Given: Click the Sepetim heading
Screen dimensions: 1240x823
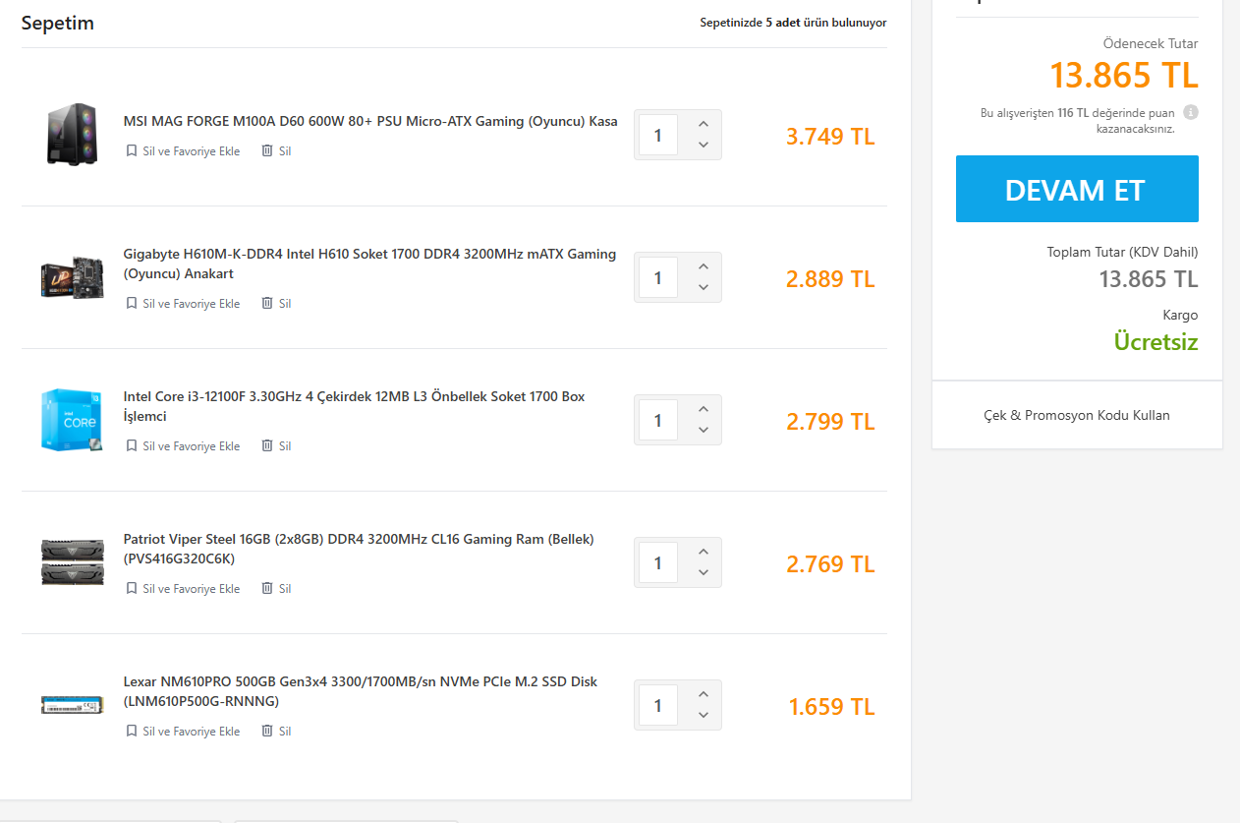Looking at the screenshot, I should pos(58,23).
